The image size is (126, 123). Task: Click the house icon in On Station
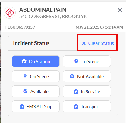[x=24, y=61]
